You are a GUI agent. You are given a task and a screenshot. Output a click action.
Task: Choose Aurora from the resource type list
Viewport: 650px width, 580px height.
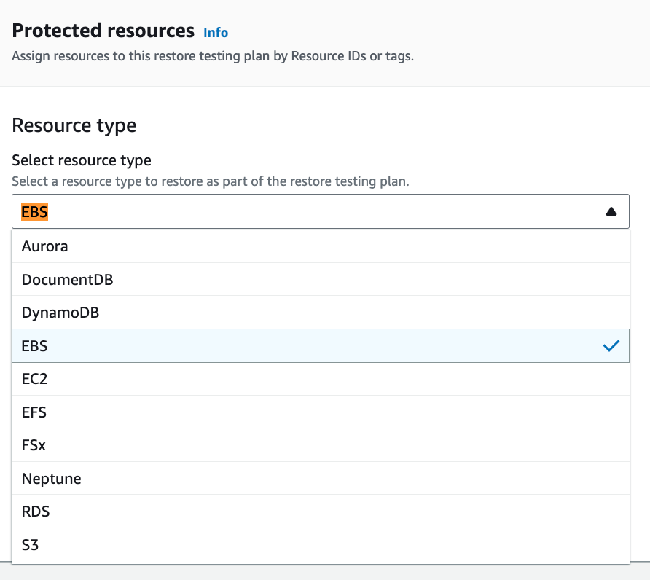tap(321, 246)
